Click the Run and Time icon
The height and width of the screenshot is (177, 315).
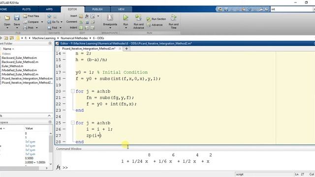tap(174, 18)
